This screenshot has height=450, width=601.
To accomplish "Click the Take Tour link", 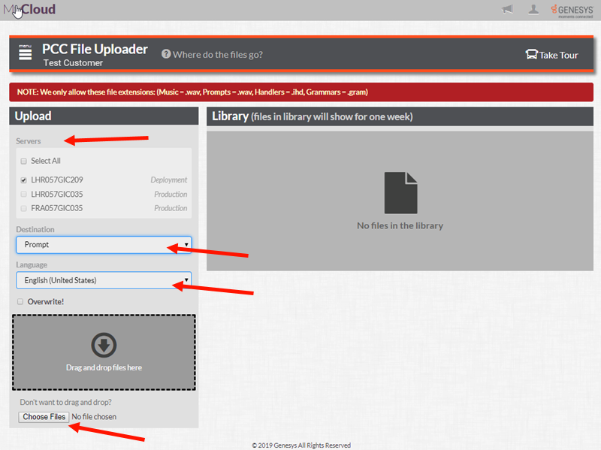I will click(x=558, y=55).
